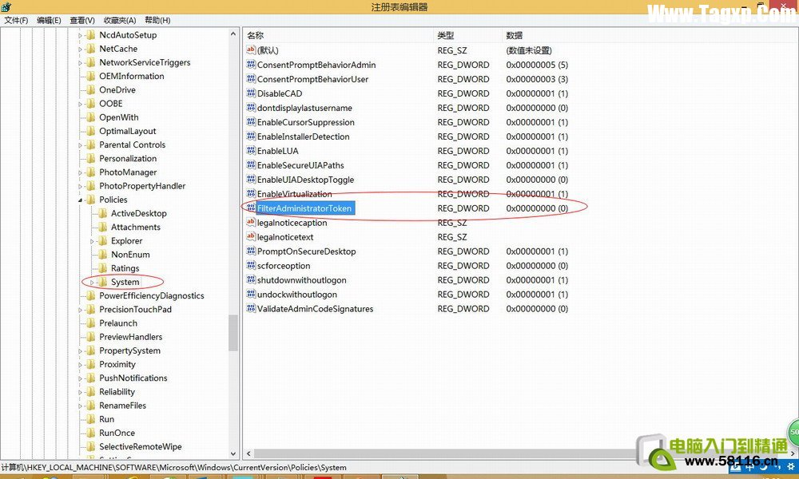Click the DWORD icon beside dontdisplaylastusername

tap(251, 108)
